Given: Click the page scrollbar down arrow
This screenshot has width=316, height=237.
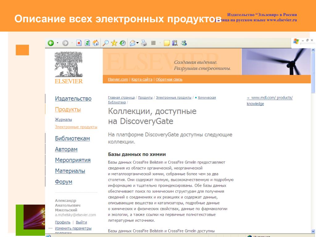Looking at the screenshot, I should (x=313, y=231).
